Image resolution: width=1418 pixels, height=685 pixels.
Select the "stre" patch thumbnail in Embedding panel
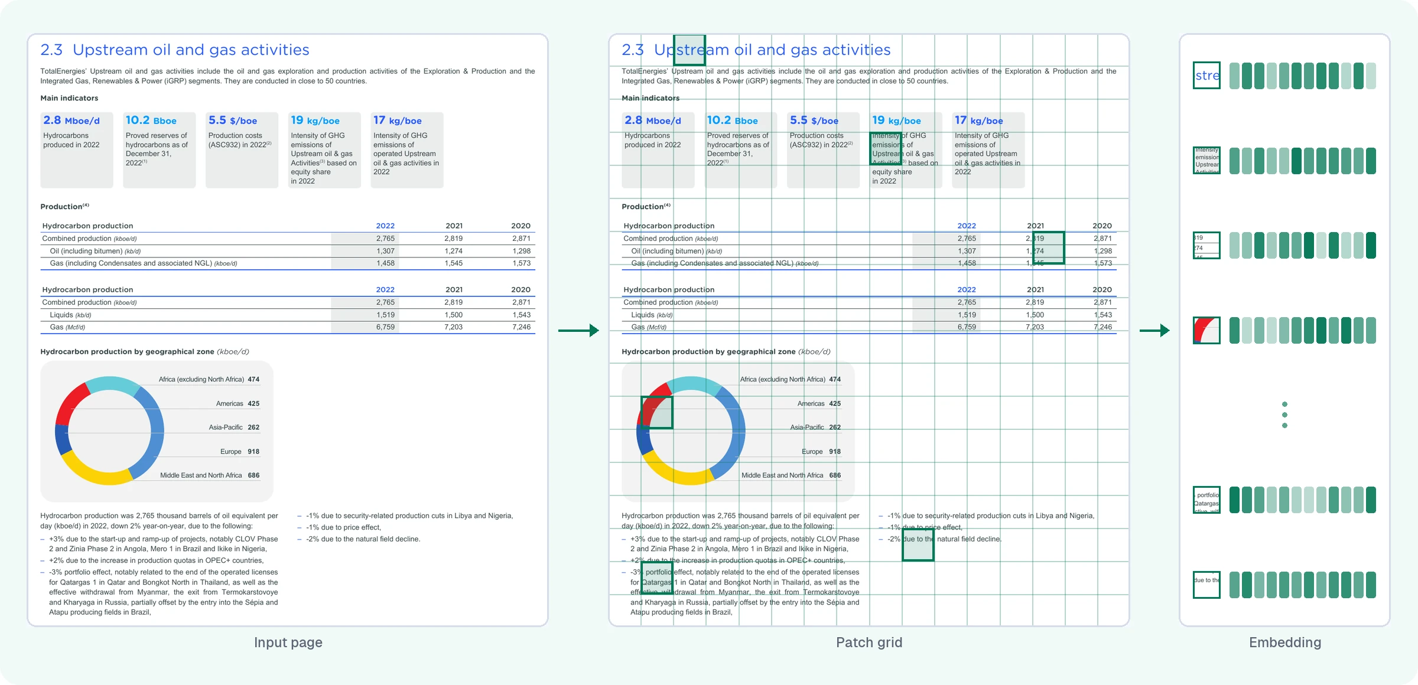coord(1206,76)
